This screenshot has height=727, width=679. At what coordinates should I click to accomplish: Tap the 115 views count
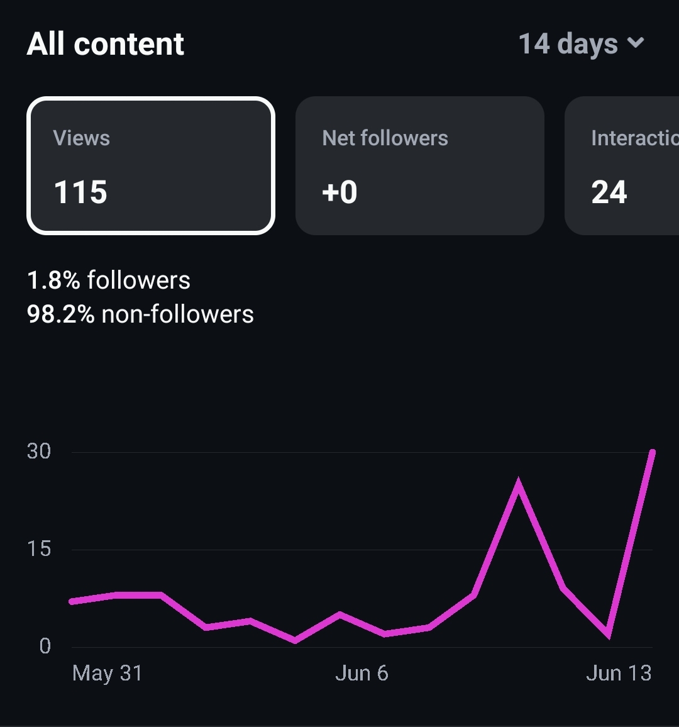[80, 192]
